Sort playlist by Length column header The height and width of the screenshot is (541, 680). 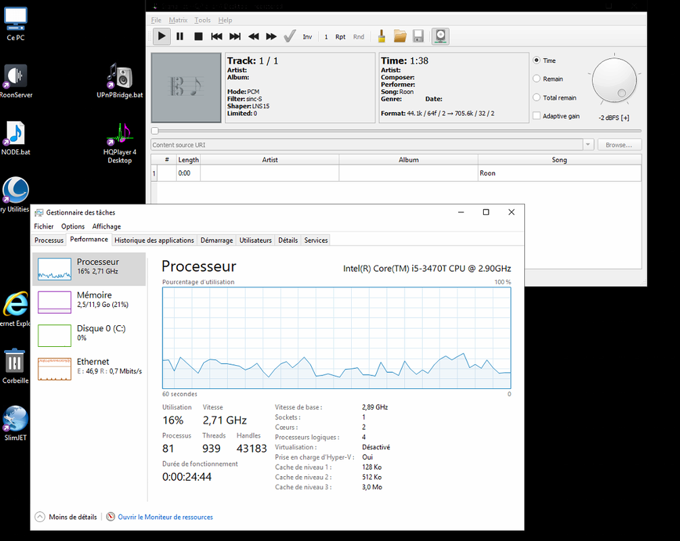pos(188,160)
